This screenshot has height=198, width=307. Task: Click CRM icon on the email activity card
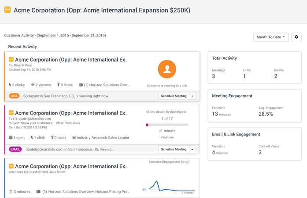11,113
